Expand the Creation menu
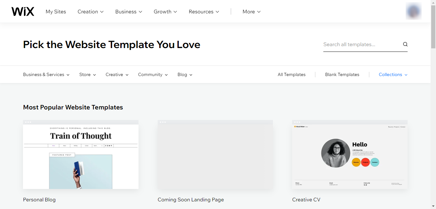436x209 pixels. (91, 12)
